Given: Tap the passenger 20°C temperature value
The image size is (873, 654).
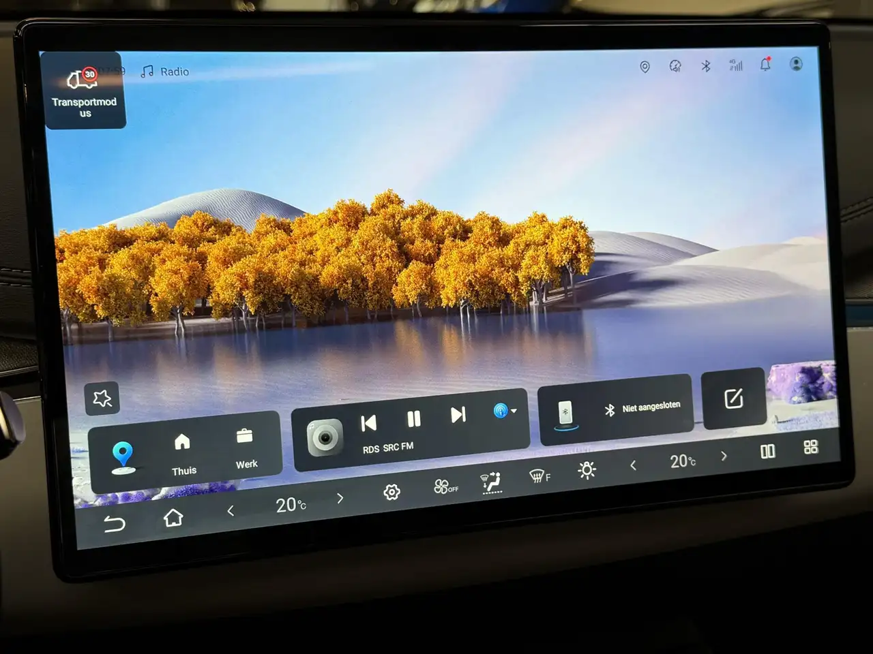Looking at the screenshot, I should (x=683, y=461).
